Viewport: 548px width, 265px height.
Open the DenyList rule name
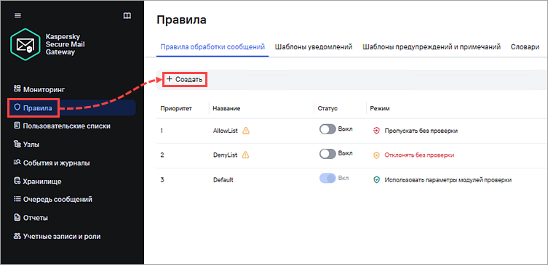tap(225, 155)
